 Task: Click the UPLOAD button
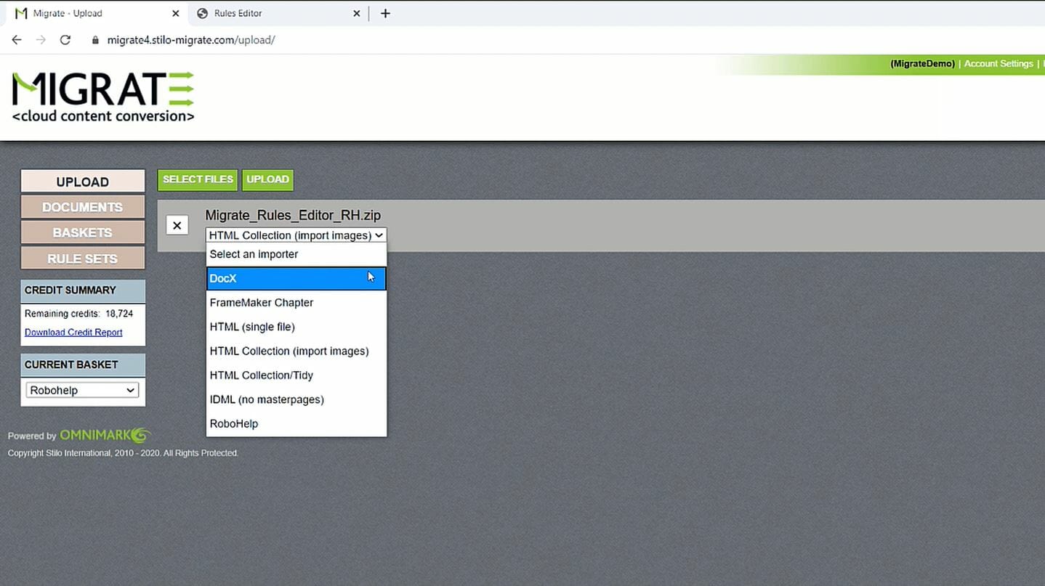point(267,179)
